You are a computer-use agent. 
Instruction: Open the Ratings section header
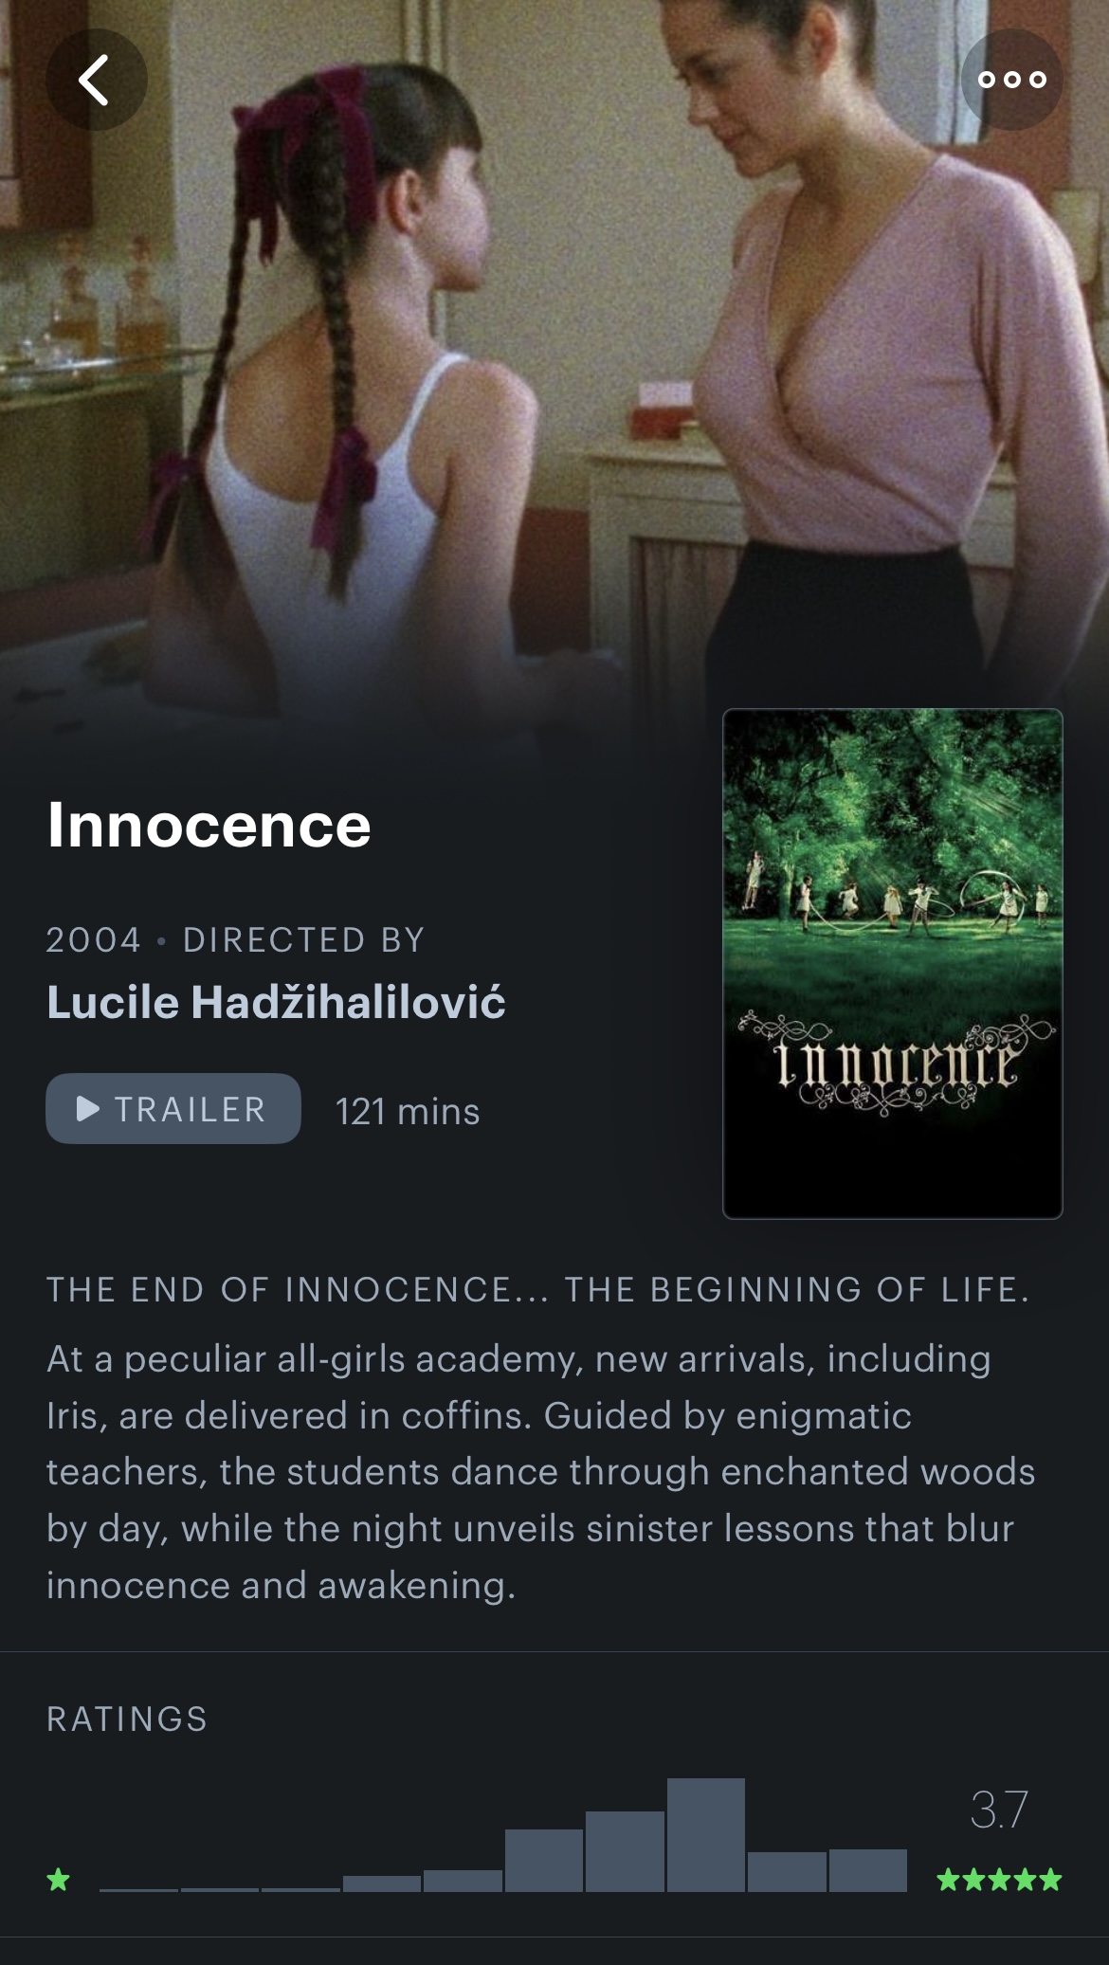[x=127, y=1719]
